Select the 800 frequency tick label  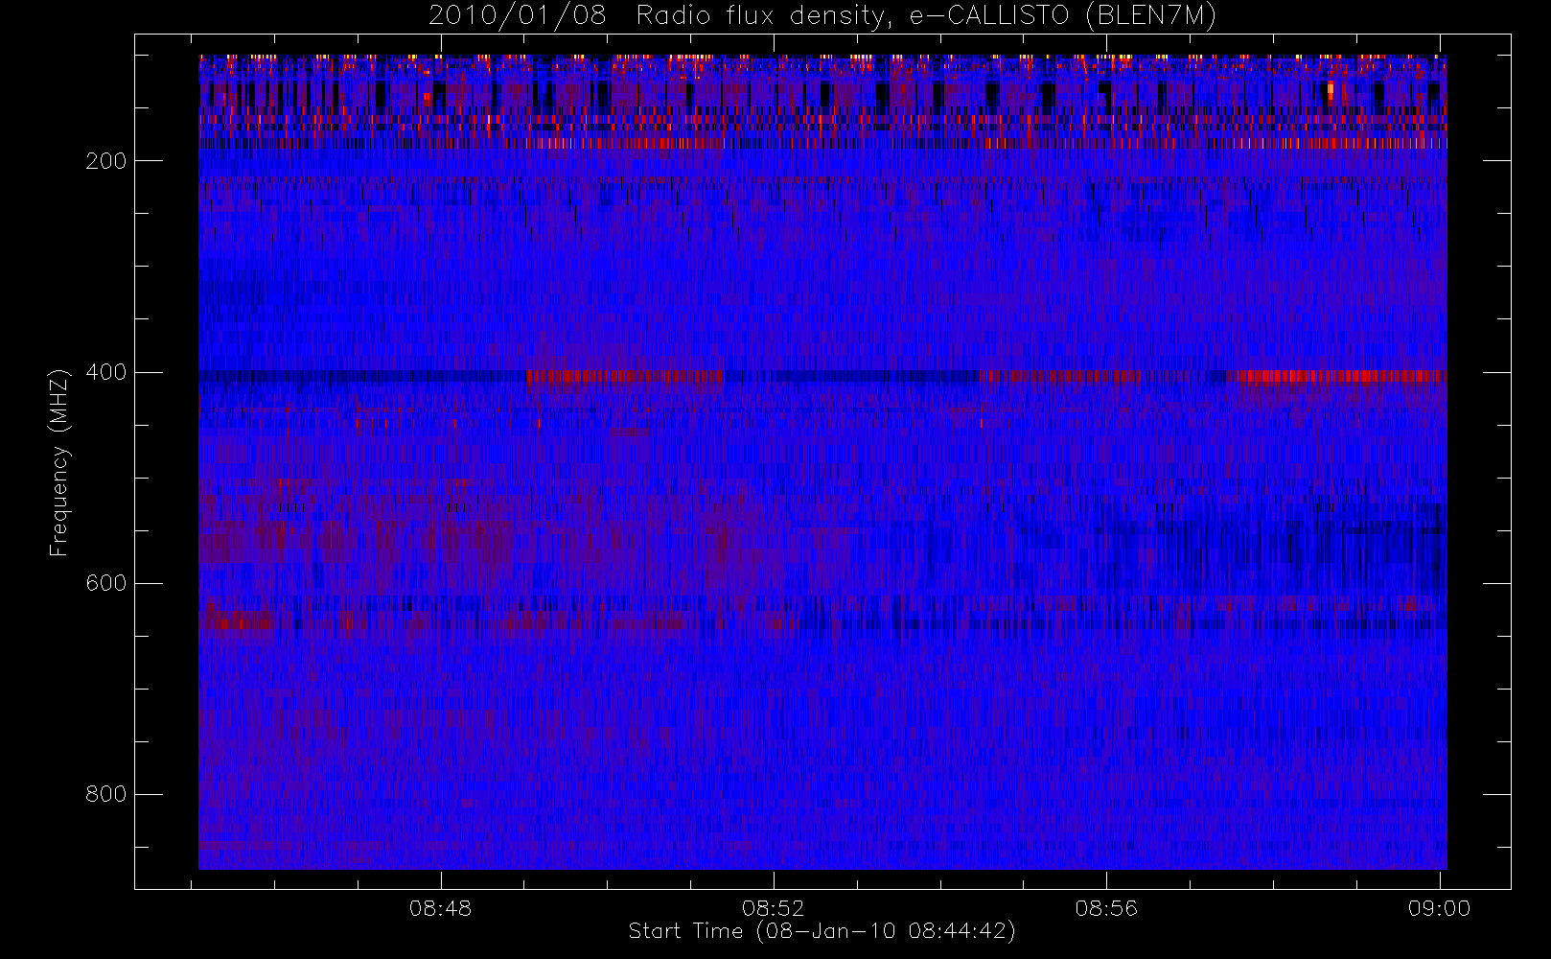point(105,794)
